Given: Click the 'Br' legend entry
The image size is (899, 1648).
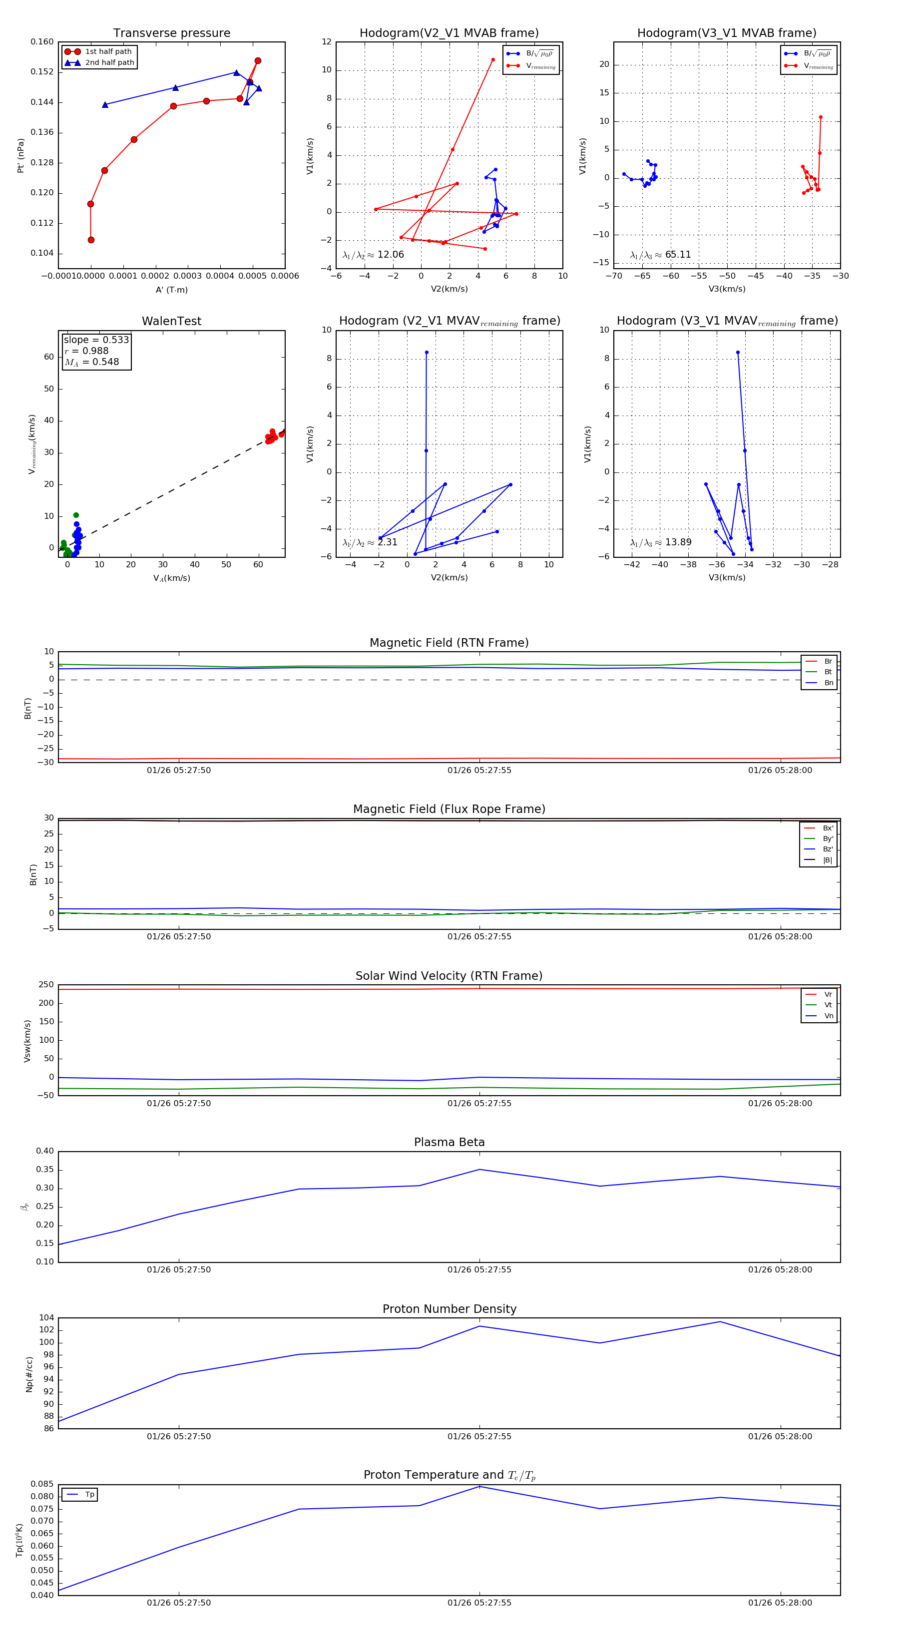Looking at the screenshot, I should pos(819,662).
